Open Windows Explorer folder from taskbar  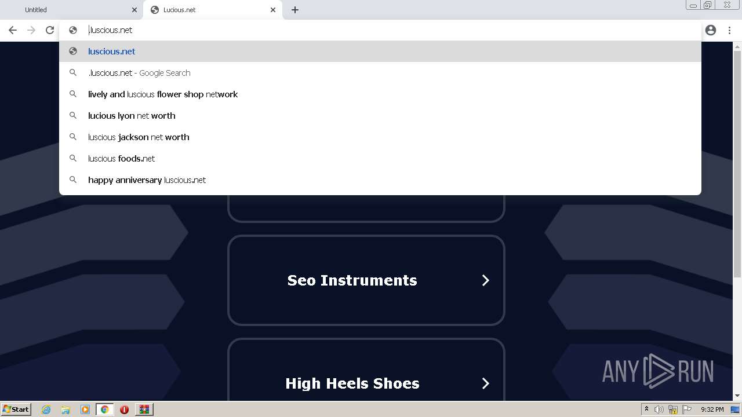pos(66,409)
